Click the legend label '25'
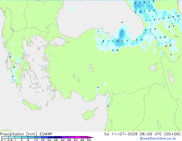Screen dimensions: 182x141 click(56, 140)
